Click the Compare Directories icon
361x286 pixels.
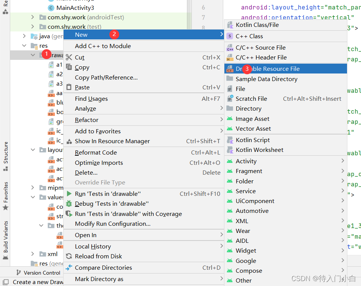click(69, 267)
